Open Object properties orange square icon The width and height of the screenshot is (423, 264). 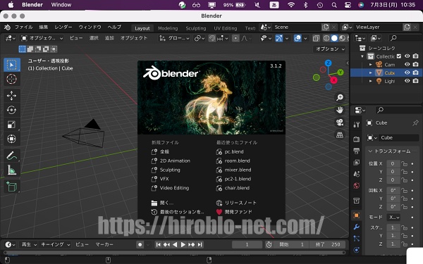click(356, 215)
